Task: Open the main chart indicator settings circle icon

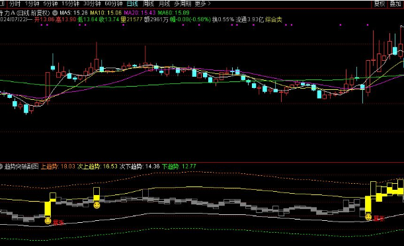Action: (55, 13)
